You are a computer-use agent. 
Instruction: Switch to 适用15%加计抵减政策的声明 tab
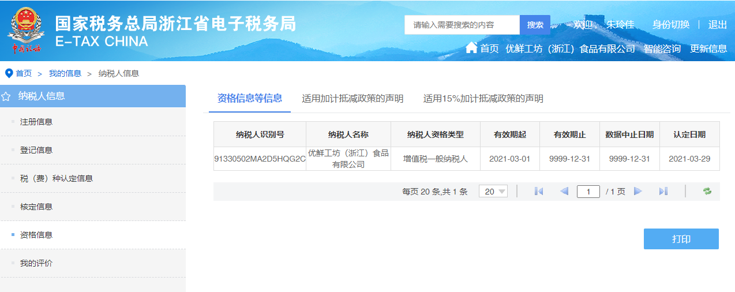[483, 99]
